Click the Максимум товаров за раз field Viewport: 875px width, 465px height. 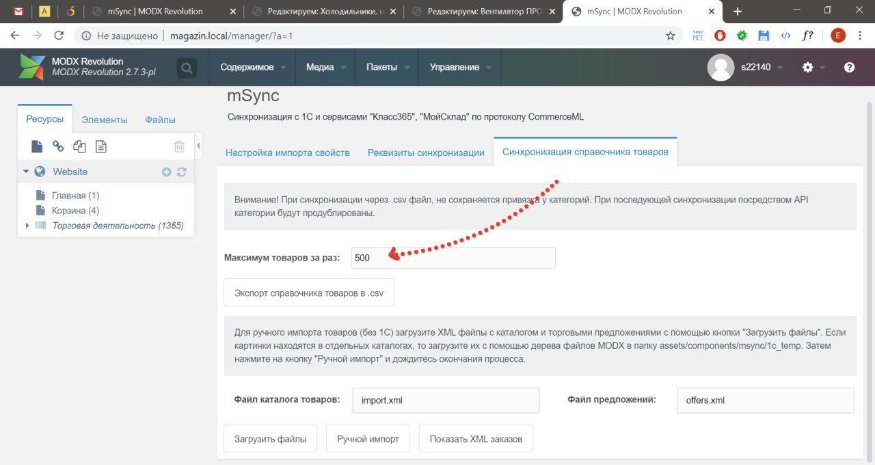[x=453, y=258]
